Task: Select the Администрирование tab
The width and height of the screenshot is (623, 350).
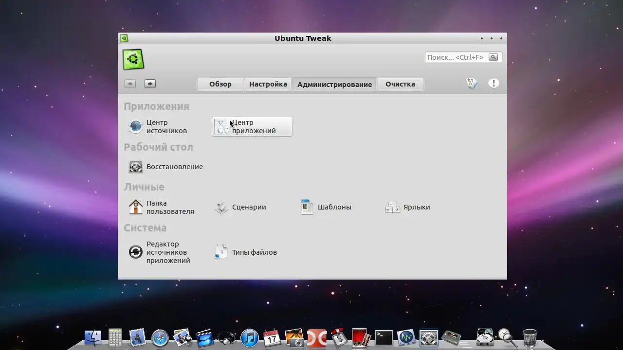Action: tap(334, 84)
